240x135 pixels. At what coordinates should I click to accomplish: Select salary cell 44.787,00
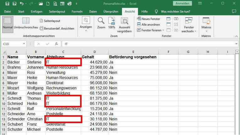(x=95, y=129)
